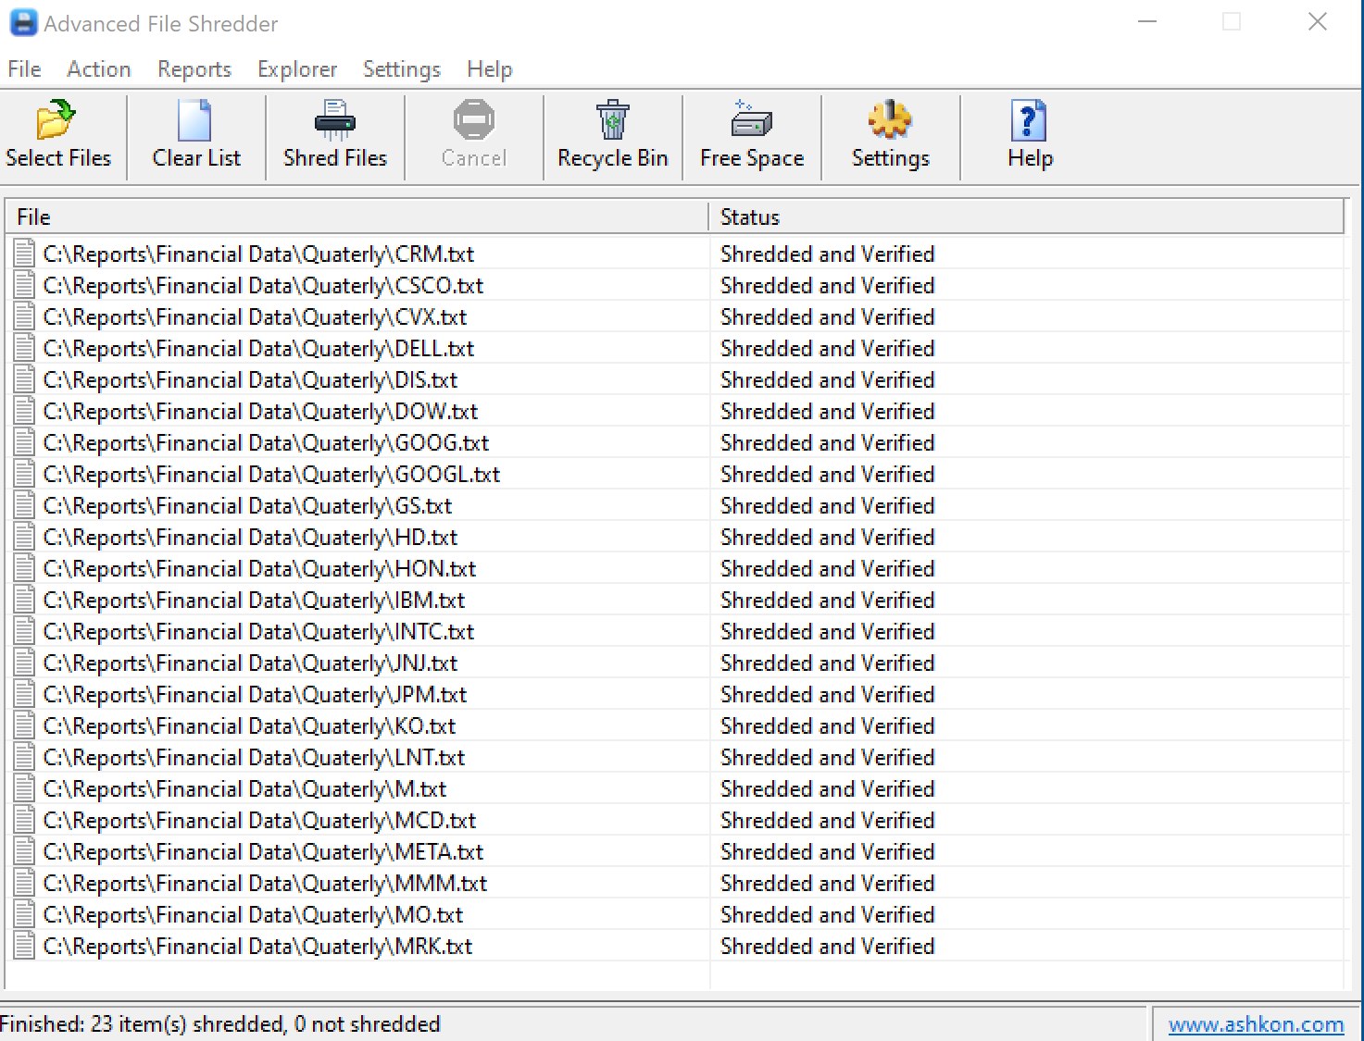1364x1041 pixels.
Task: Select the LNT.txt file path
Action: tap(254, 757)
